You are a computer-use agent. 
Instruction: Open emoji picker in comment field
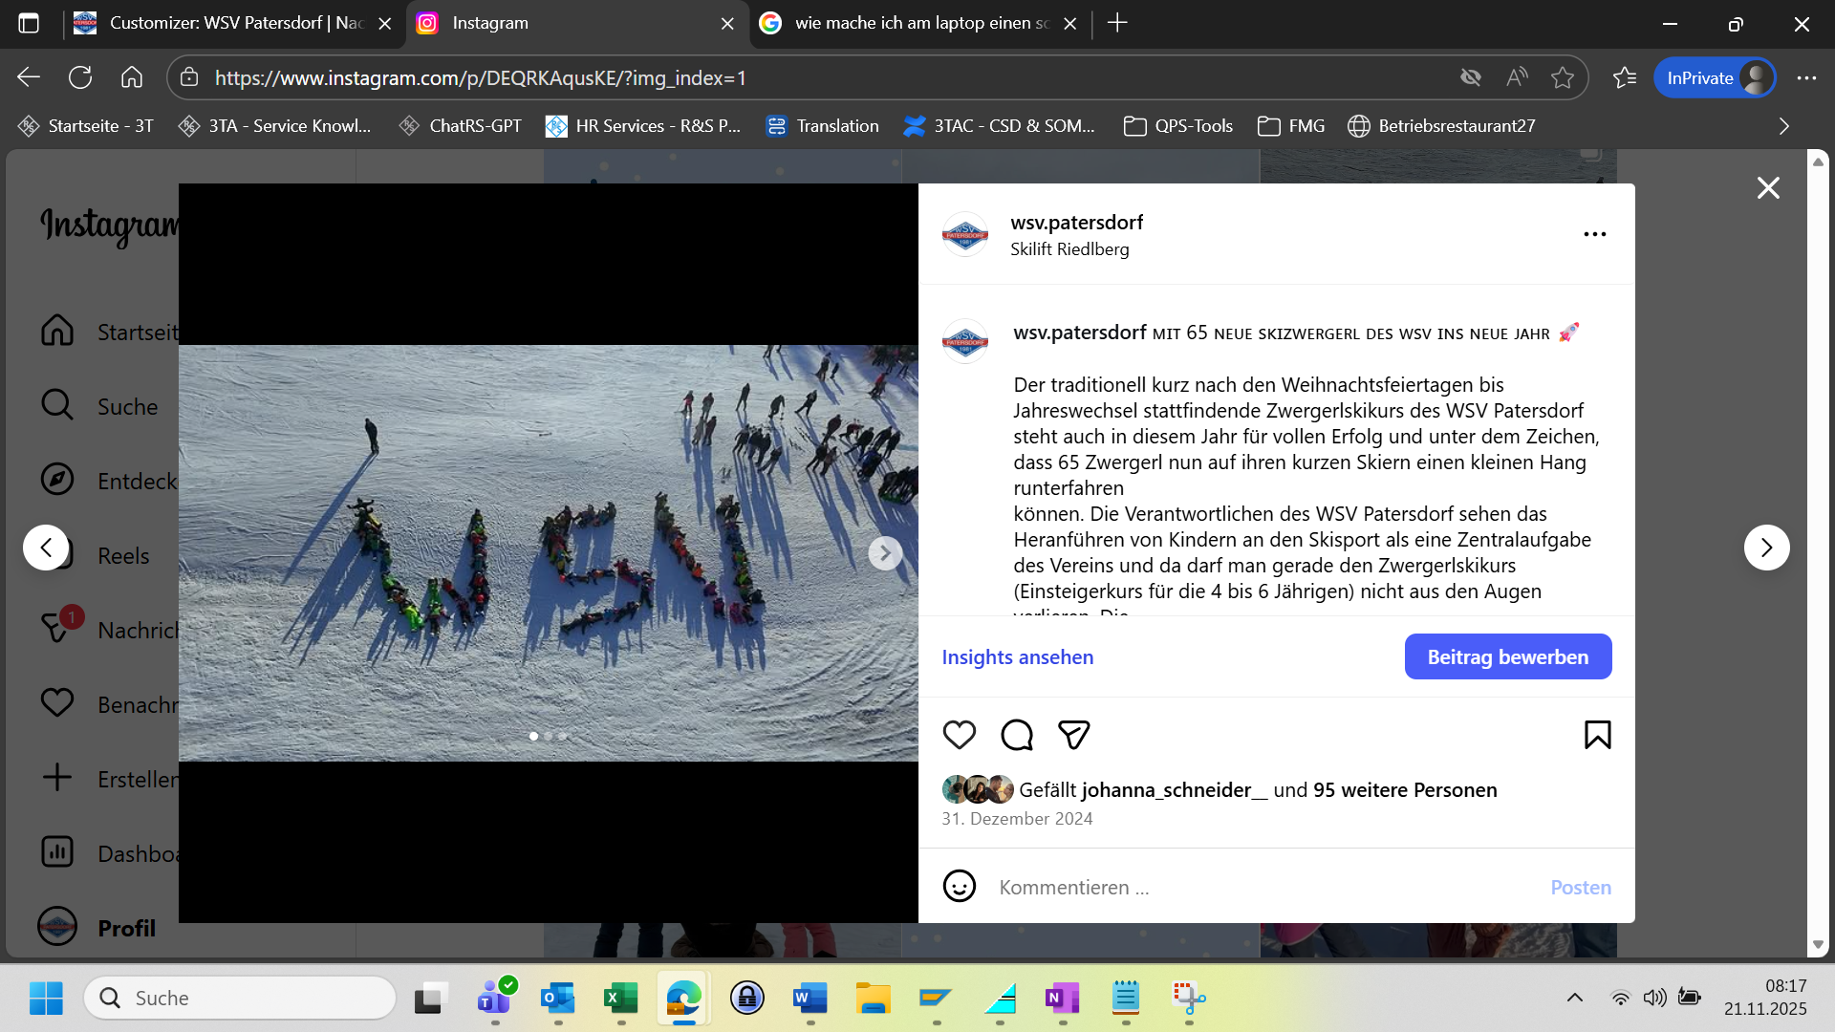coord(959,887)
